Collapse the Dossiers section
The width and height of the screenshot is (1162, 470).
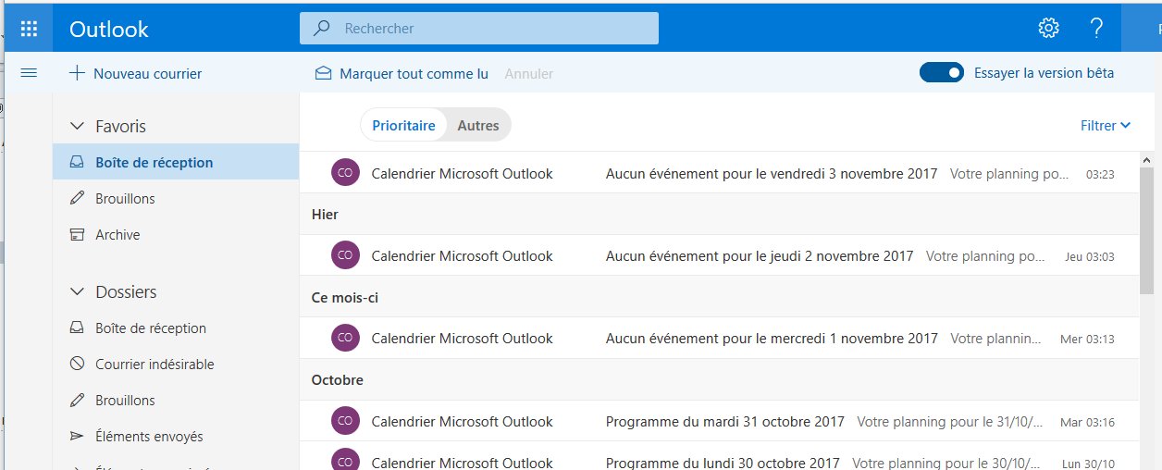click(x=78, y=292)
